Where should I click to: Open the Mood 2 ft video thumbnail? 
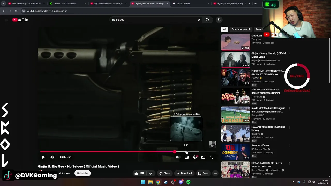point(236,42)
